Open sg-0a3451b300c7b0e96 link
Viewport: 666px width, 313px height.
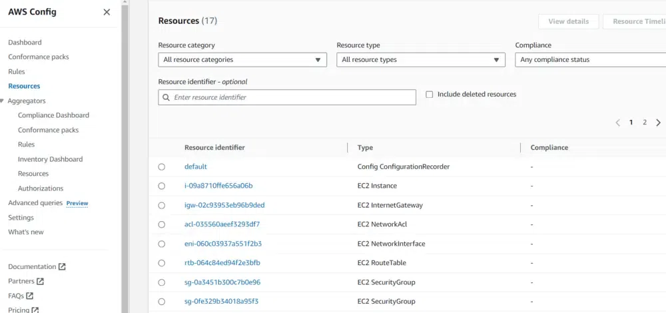pyautogui.click(x=222, y=282)
